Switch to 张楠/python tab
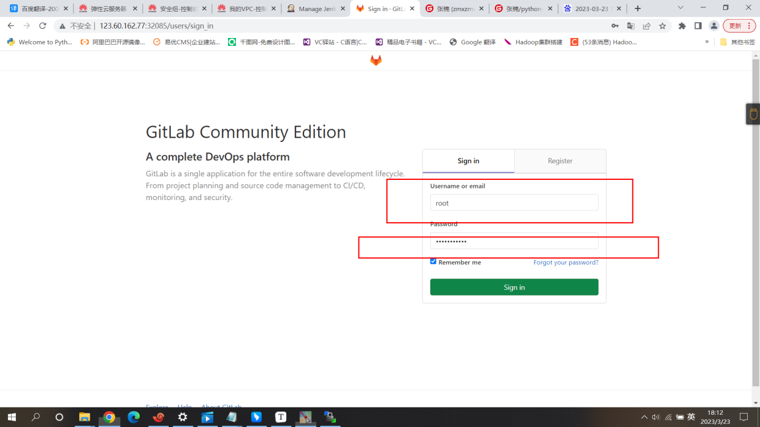 click(525, 9)
